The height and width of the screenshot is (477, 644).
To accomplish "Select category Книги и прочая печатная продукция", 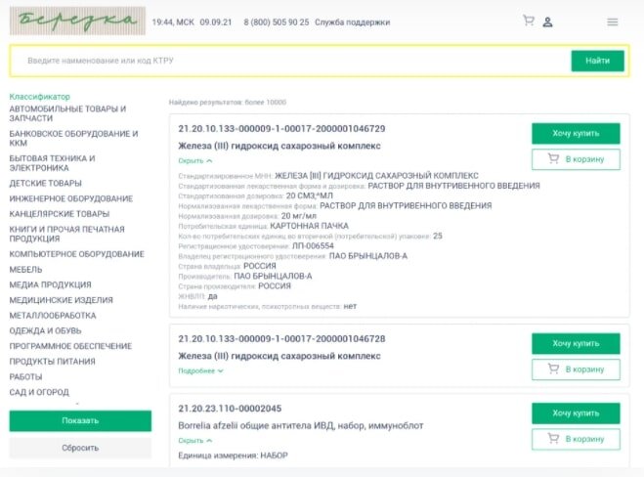I will [x=67, y=234].
